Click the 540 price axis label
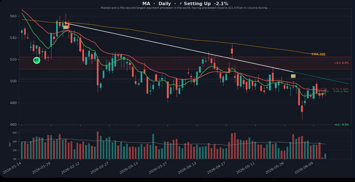355x182 pixels. pos(13,38)
